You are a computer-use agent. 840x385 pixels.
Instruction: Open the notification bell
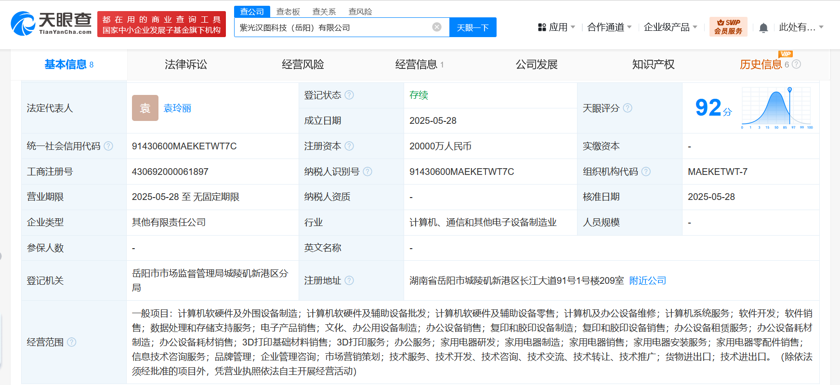pos(763,27)
